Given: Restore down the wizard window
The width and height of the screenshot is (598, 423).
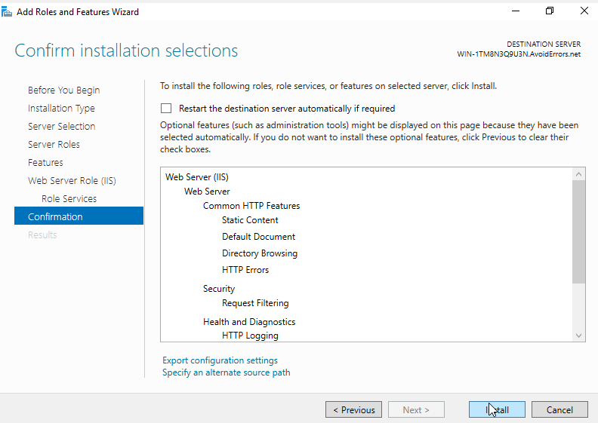Looking at the screenshot, I should coord(550,11).
